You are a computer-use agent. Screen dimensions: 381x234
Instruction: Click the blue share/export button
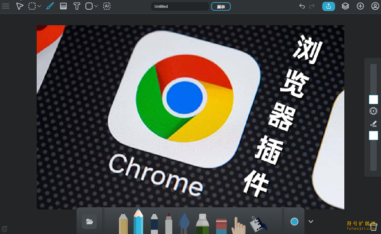click(x=329, y=6)
